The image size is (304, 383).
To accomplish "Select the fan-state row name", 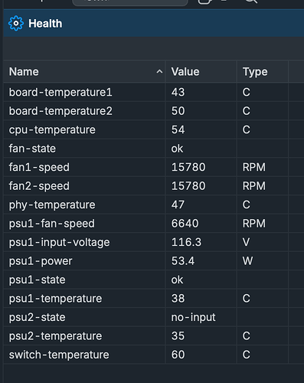I will [x=32, y=149].
